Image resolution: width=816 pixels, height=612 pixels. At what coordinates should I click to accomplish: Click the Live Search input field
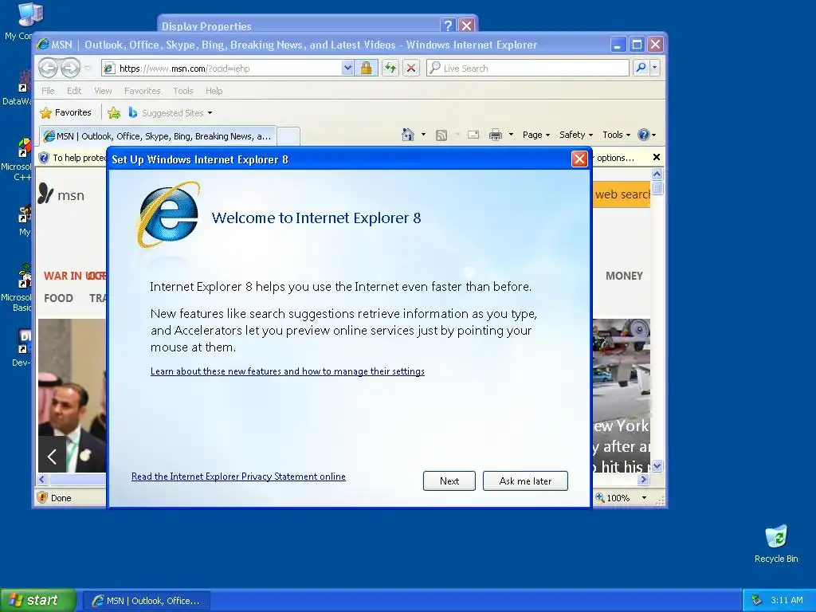click(x=528, y=69)
